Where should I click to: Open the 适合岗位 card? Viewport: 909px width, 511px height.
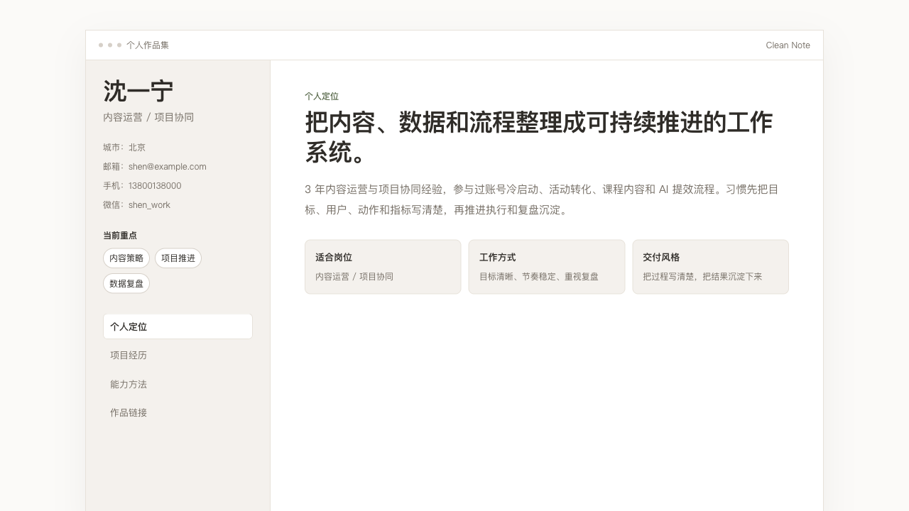tap(383, 267)
